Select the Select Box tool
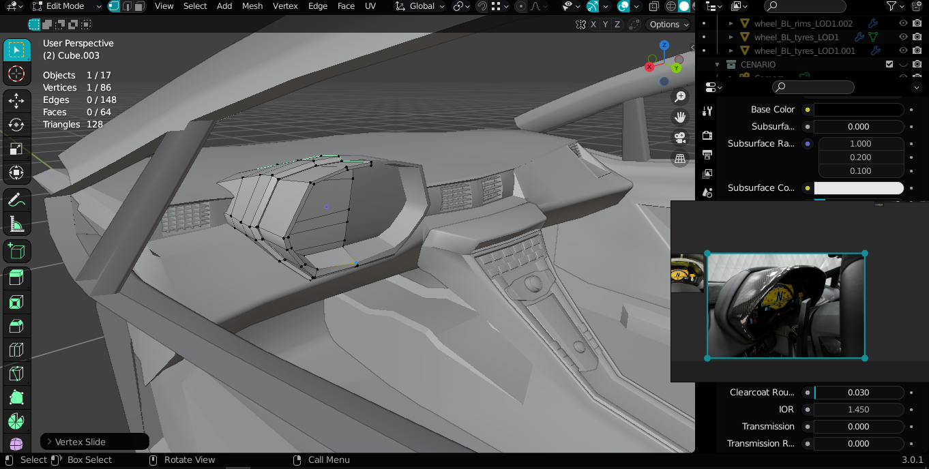Image resolution: width=929 pixels, height=469 pixels. [x=17, y=50]
